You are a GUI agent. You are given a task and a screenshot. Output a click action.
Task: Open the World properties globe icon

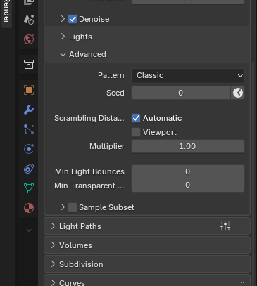[29, 39]
